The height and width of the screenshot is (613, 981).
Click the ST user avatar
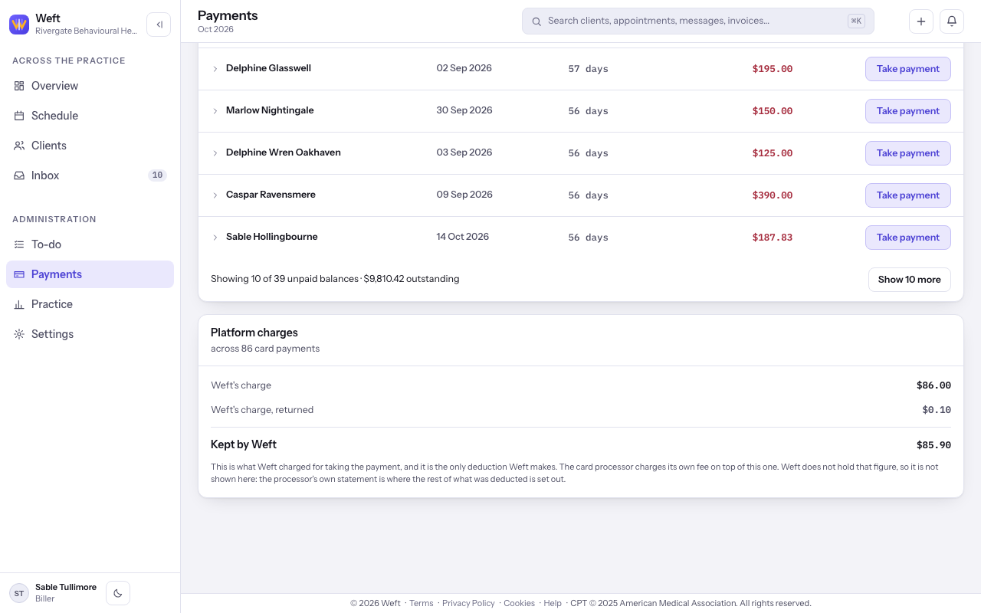tap(19, 593)
